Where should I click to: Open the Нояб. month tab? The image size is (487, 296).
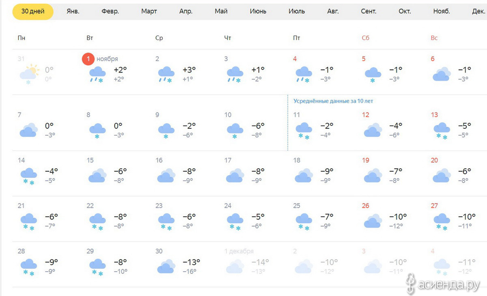coord(442,11)
